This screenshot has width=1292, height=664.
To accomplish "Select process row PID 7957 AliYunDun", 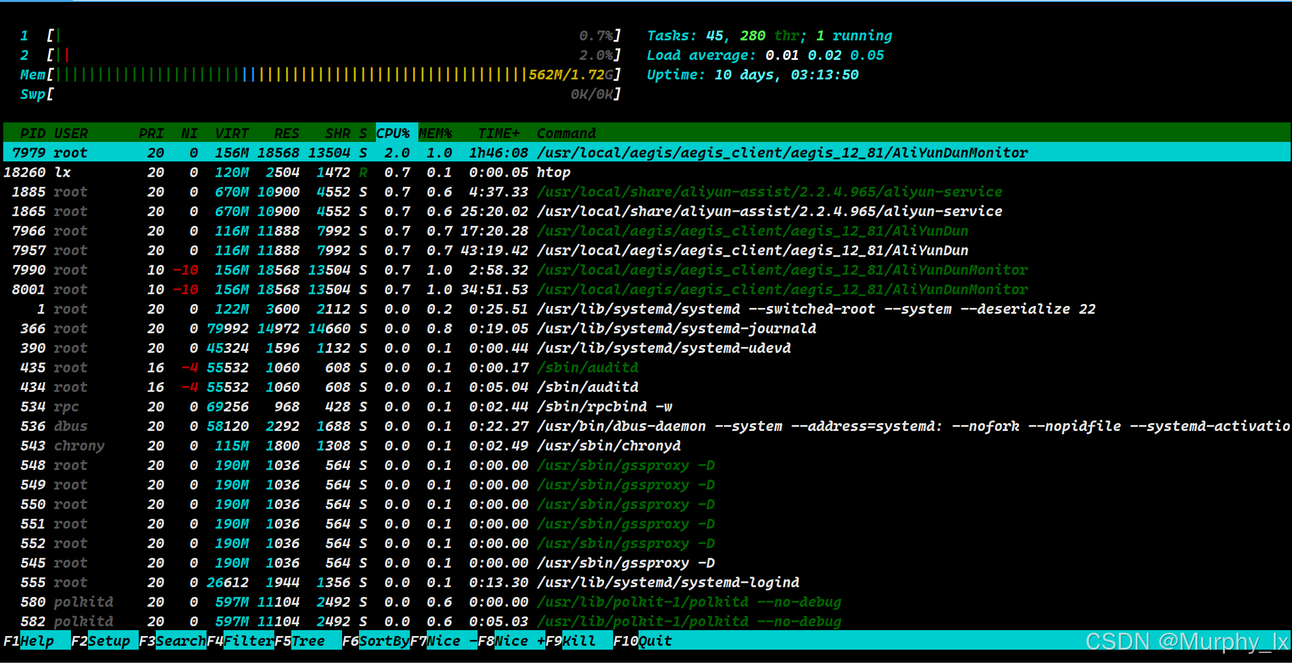I will pos(646,250).
